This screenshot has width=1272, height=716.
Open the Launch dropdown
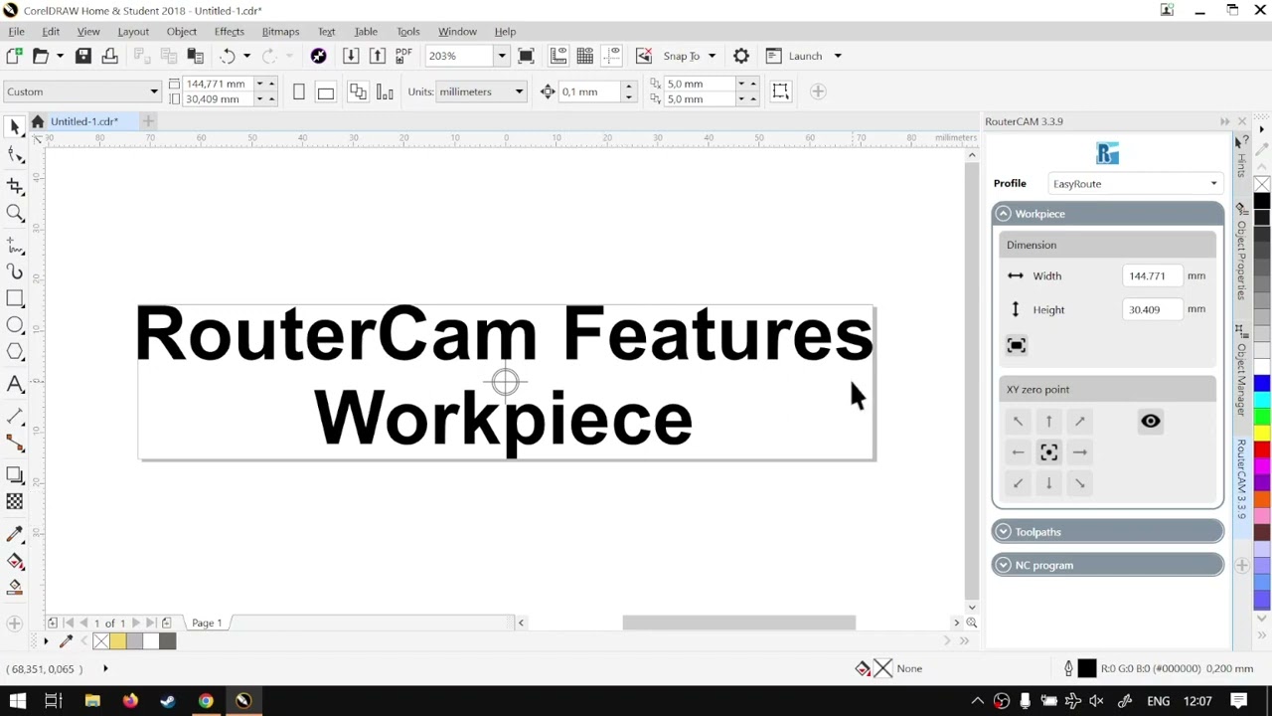point(837,56)
